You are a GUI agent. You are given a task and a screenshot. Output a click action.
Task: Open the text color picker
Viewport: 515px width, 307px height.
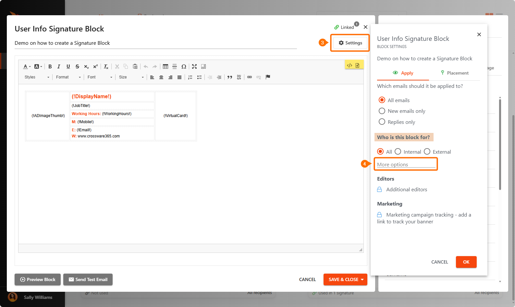(x=27, y=66)
